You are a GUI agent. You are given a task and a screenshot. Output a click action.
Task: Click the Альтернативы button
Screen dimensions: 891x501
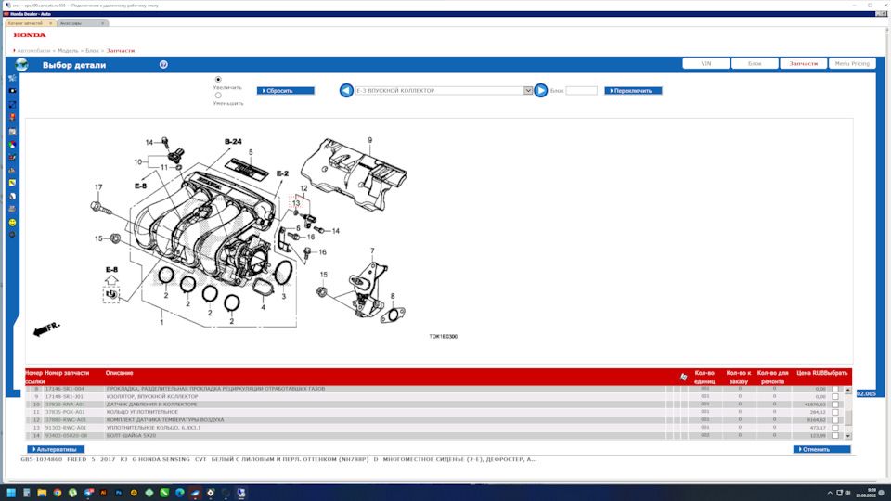(56, 449)
